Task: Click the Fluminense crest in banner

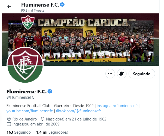Action: (x=28, y=22)
